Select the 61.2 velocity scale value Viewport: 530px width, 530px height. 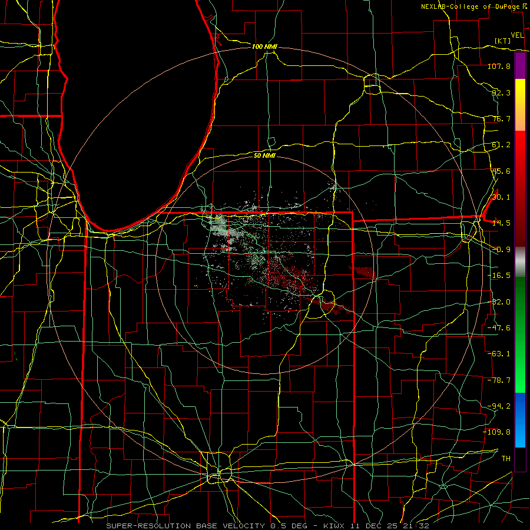(x=501, y=145)
